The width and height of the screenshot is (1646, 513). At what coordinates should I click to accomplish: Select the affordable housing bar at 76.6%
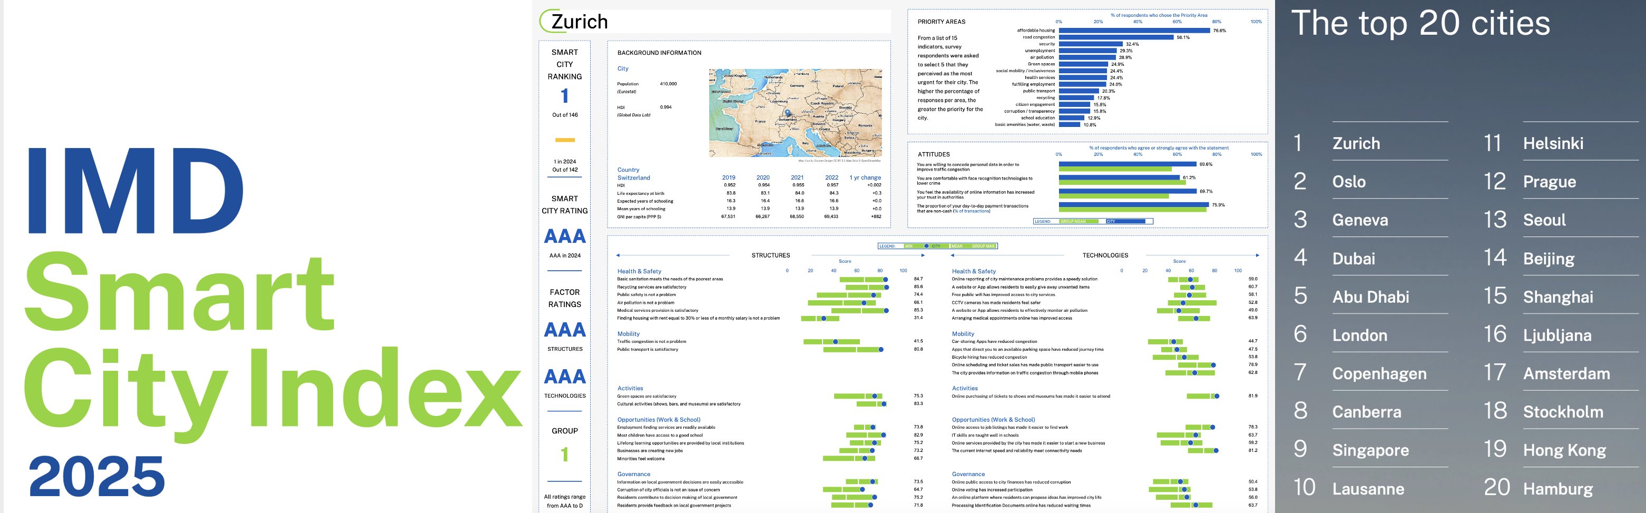tap(1134, 31)
